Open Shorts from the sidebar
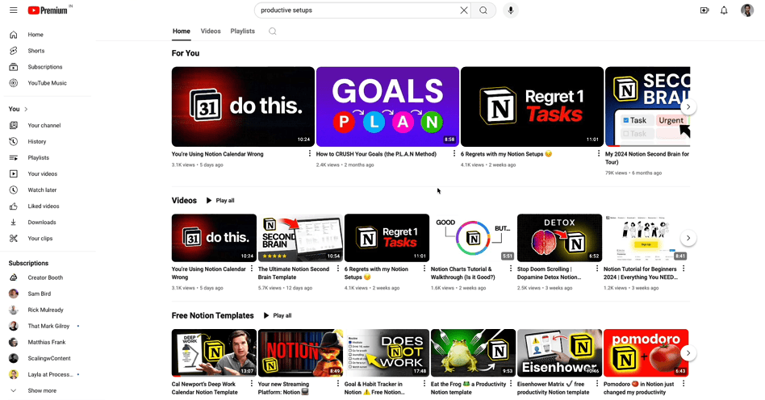Viewport: 765px width, 400px height. pyautogui.click(x=36, y=51)
